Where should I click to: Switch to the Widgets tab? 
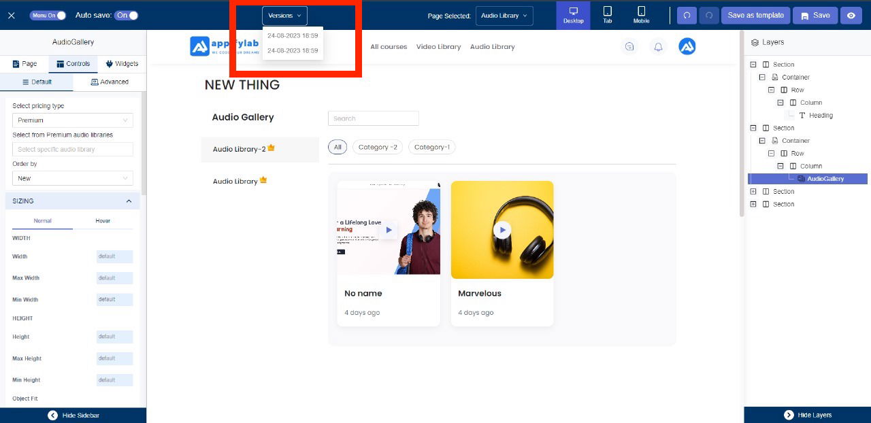[x=122, y=64]
